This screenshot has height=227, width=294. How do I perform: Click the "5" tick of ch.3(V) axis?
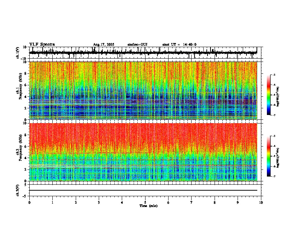tap(26, 185)
